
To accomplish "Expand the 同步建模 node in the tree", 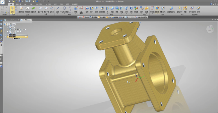I will pos(5,35).
